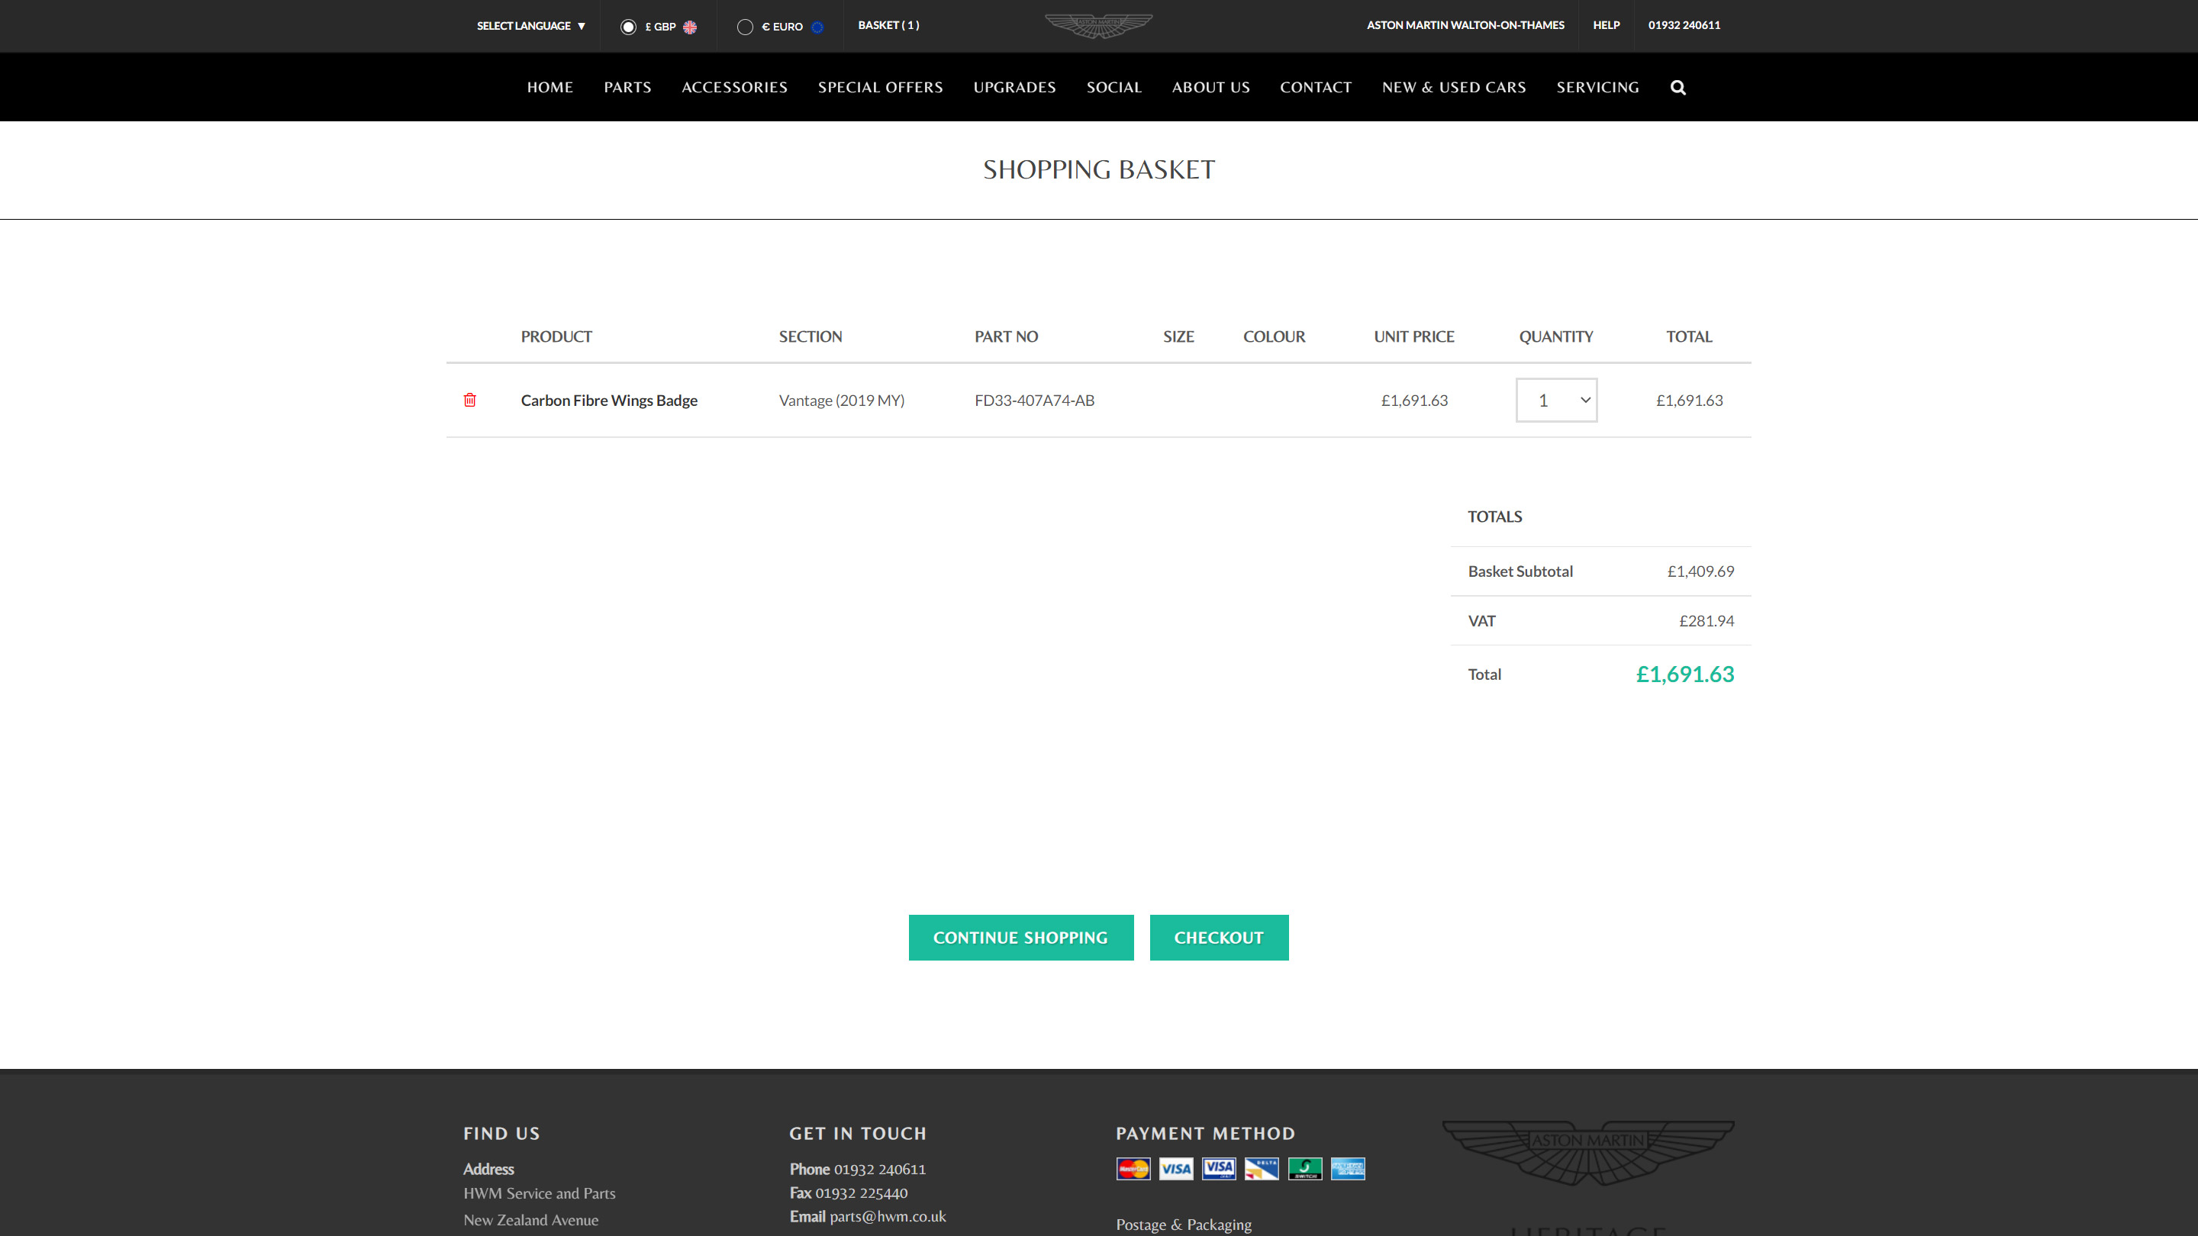Select the € EURO currency radio button

tap(745, 27)
